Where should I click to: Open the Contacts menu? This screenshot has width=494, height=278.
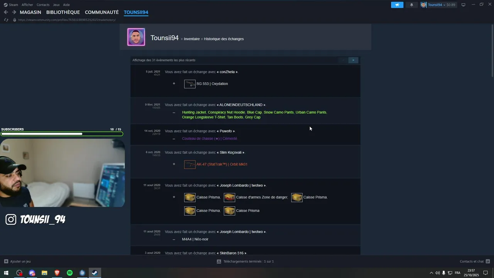tap(43, 5)
